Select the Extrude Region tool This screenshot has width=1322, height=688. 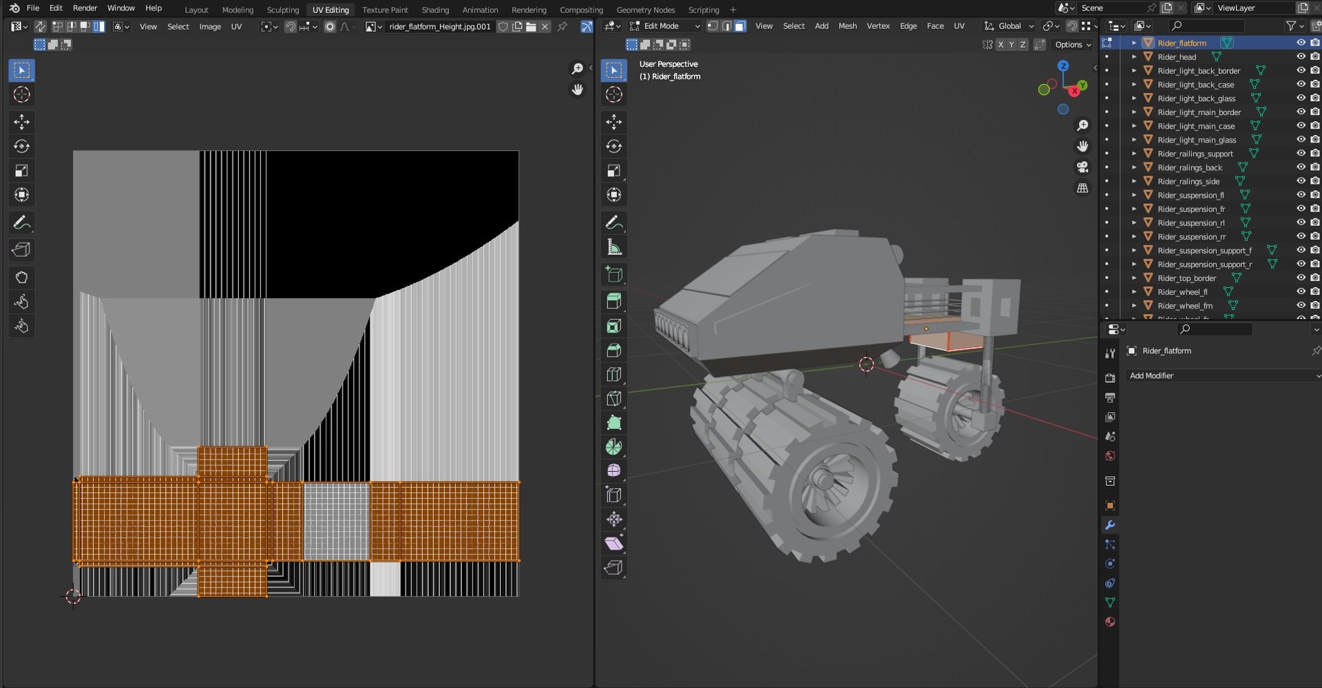point(613,302)
